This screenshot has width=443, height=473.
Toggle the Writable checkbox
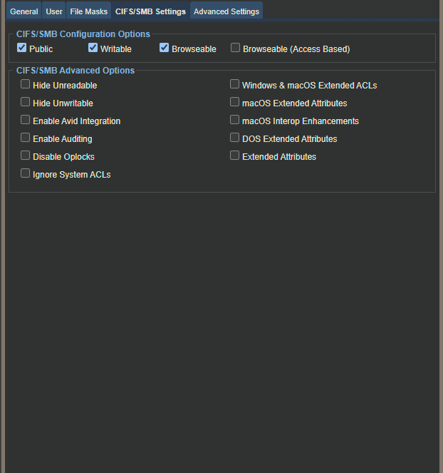coord(93,48)
